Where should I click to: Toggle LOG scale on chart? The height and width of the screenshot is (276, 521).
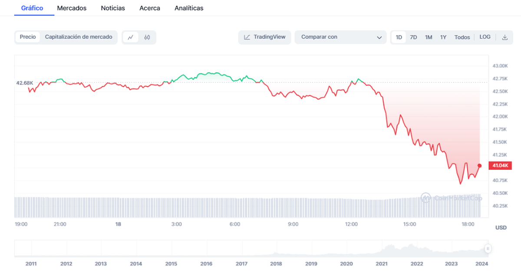click(485, 37)
